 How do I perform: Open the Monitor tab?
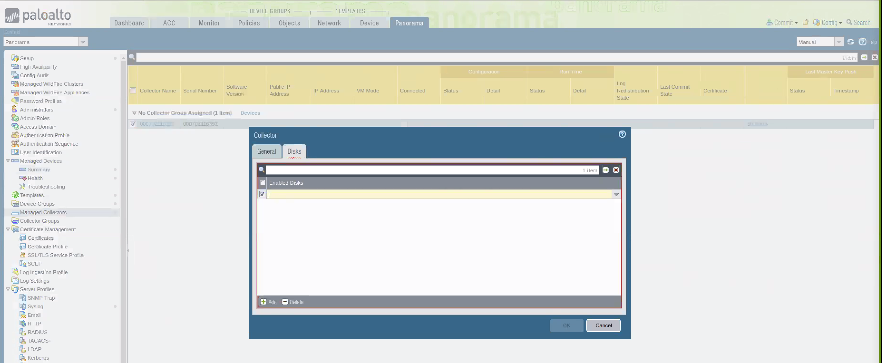(209, 23)
